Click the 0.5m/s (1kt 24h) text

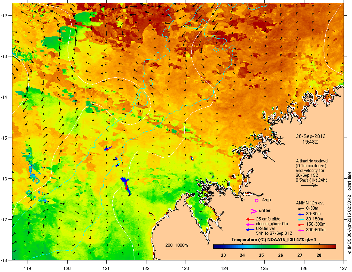coord(311,180)
